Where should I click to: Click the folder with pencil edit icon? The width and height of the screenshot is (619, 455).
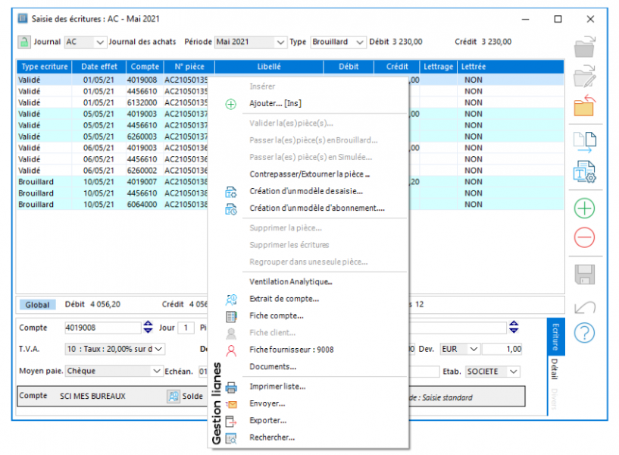point(584,77)
